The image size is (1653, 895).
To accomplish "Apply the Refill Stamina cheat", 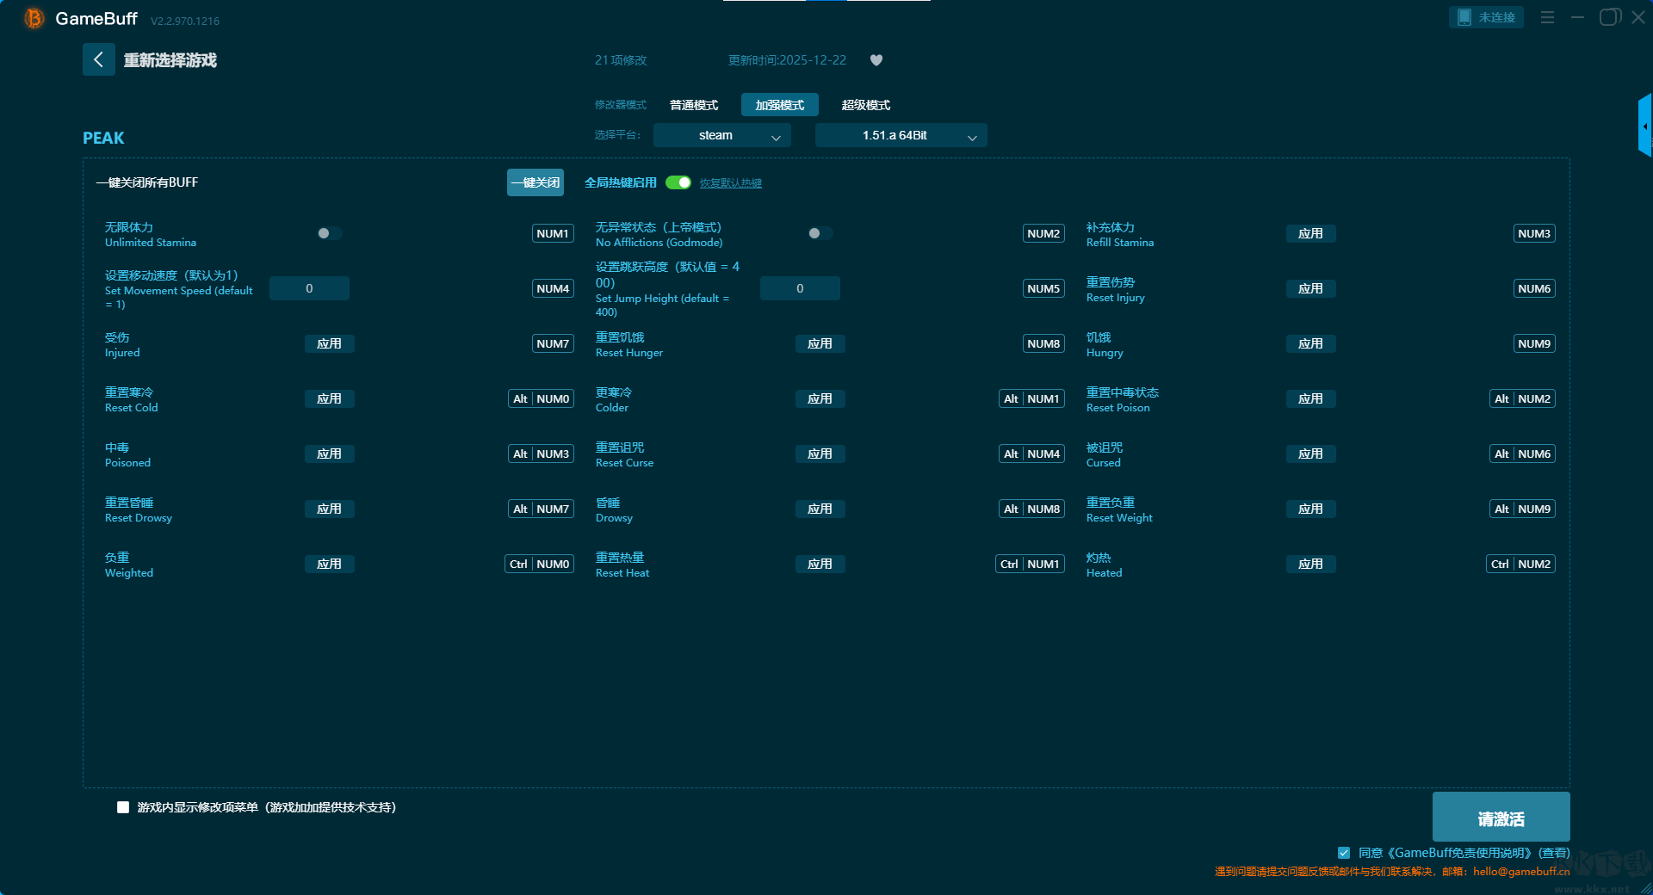I will [1310, 233].
